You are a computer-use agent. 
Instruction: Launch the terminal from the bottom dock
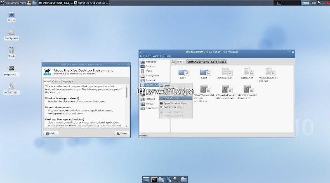tap(154, 179)
